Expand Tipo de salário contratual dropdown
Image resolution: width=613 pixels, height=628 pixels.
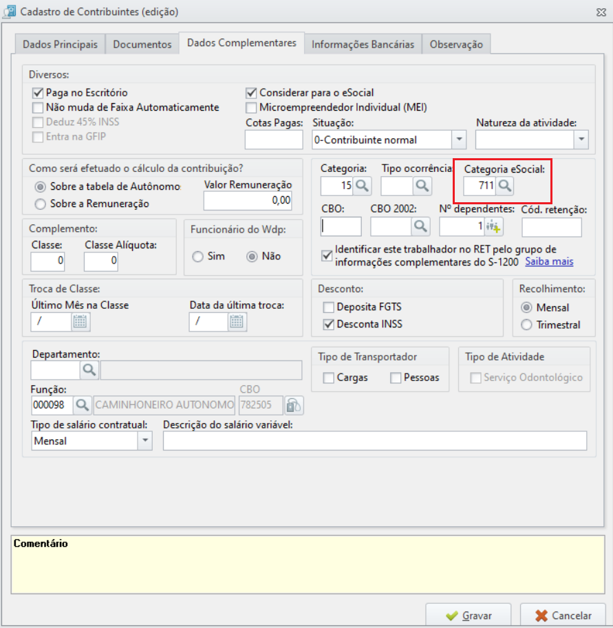pyautogui.click(x=145, y=441)
